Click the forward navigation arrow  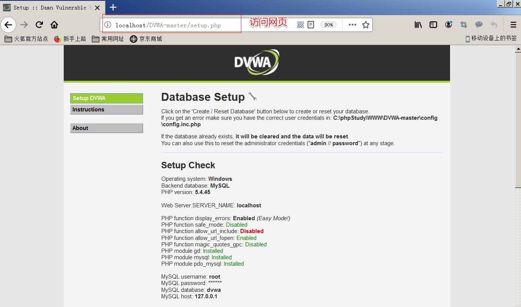[24, 25]
